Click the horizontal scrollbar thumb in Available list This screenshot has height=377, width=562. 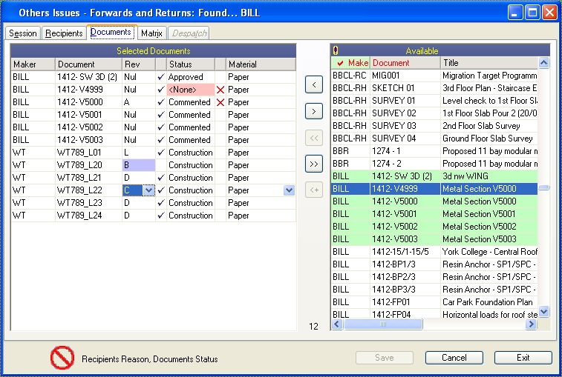click(x=383, y=324)
